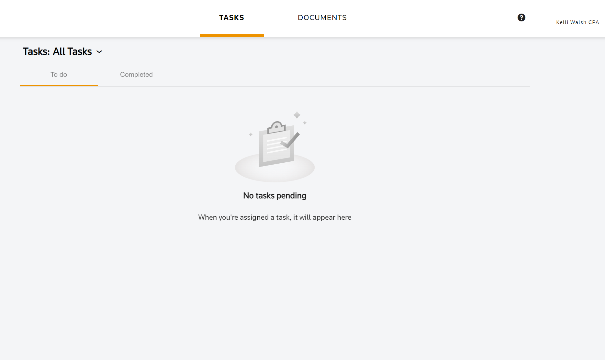Click the orange underline beneath TASKS
Screen dimensions: 605x360
(231, 35)
